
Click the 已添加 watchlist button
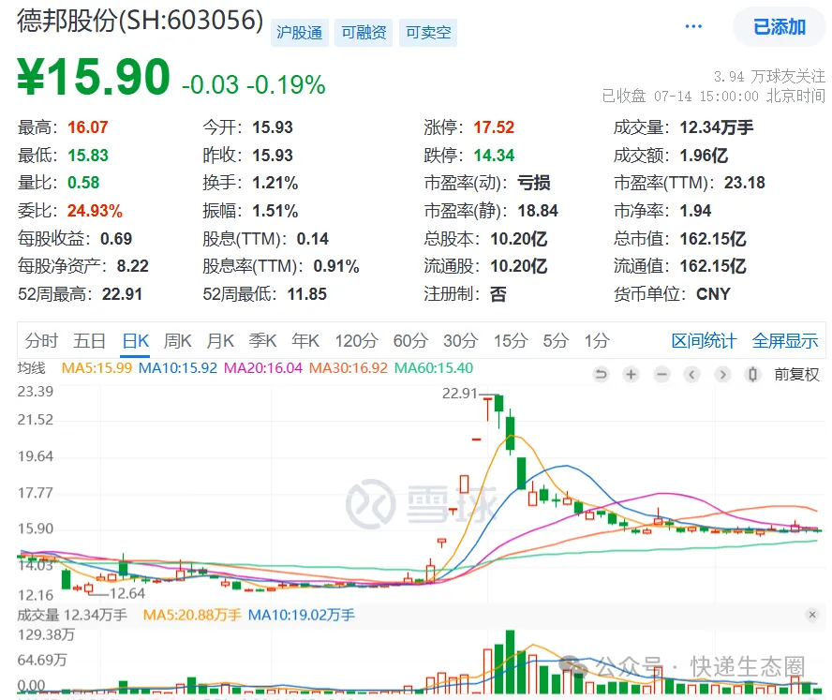pyautogui.click(x=780, y=26)
